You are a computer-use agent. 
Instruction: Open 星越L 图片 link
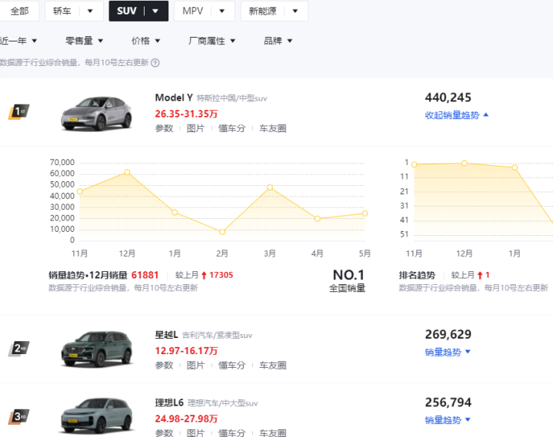pos(195,366)
